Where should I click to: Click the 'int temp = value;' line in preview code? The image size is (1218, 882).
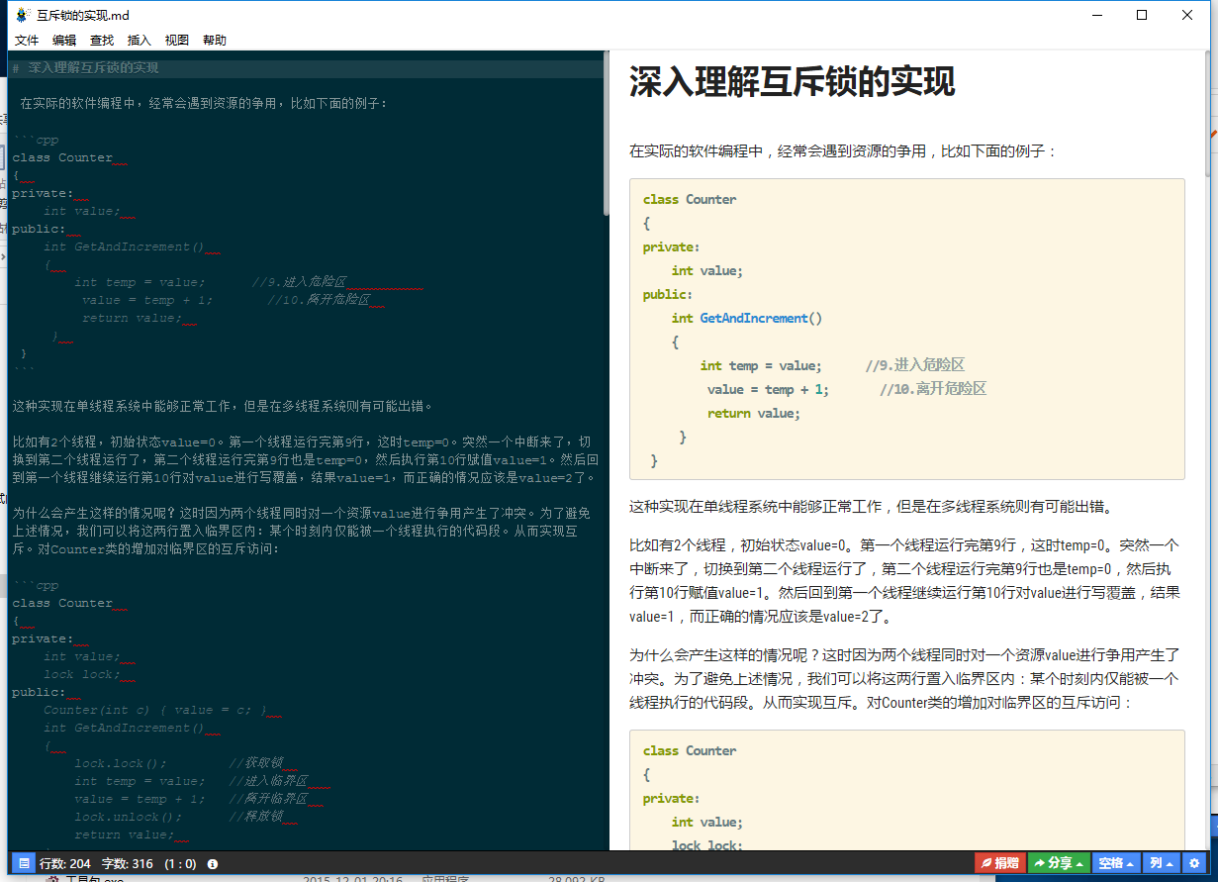point(761,365)
